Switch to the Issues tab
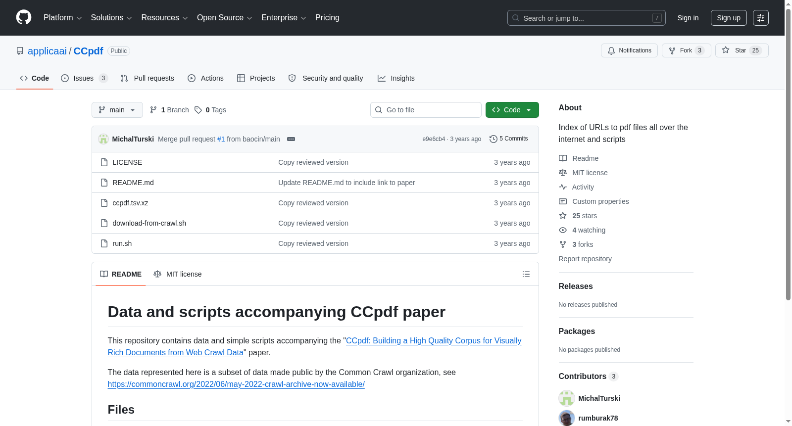This screenshot has width=792, height=426. 84,78
